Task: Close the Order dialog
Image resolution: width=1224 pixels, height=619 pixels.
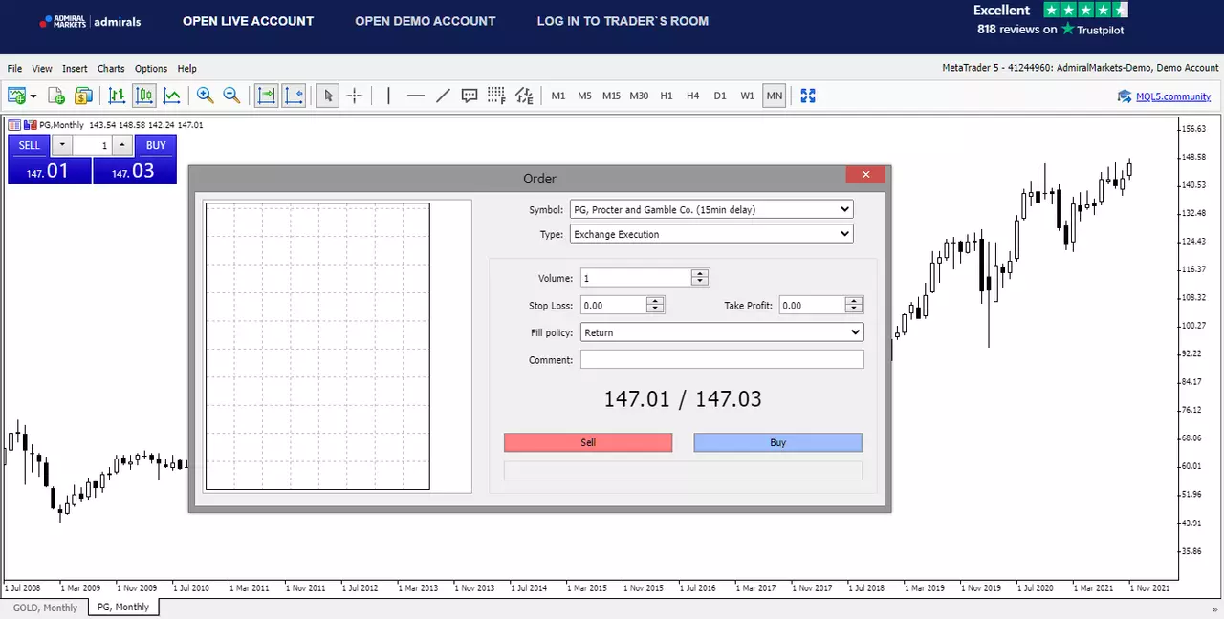Action: 865,175
